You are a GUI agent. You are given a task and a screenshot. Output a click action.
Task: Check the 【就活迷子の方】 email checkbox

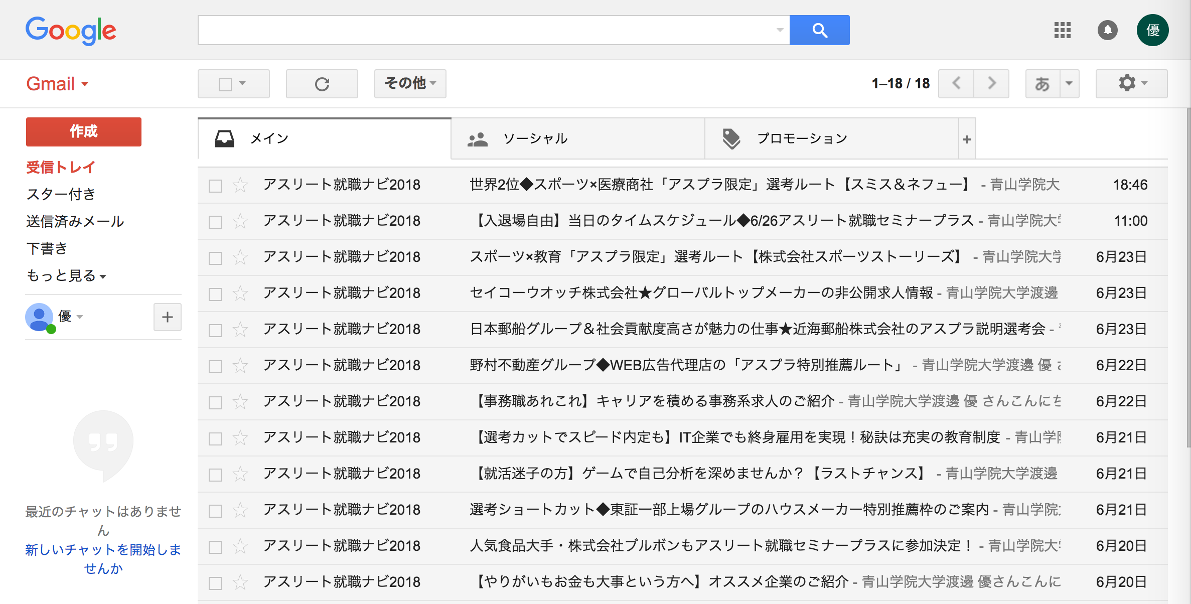pyautogui.click(x=215, y=475)
